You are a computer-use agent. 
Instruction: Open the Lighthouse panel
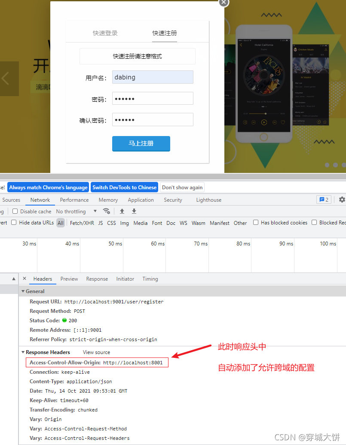pyautogui.click(x=208, y=200)
